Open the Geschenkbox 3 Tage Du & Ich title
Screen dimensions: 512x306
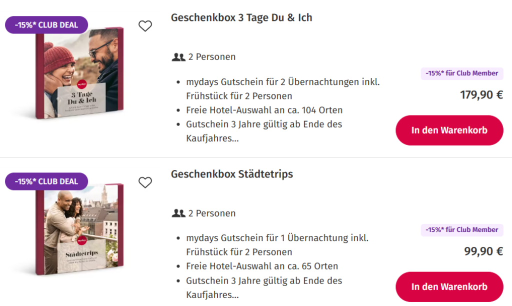(x=241, y=17)
